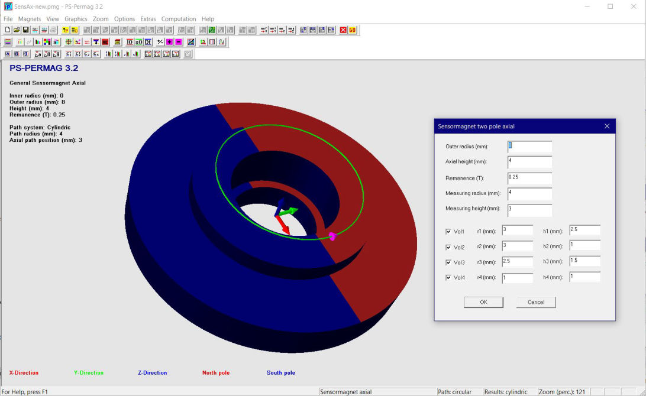
Task: Open the Computation menu
Action: pos(179,19)
